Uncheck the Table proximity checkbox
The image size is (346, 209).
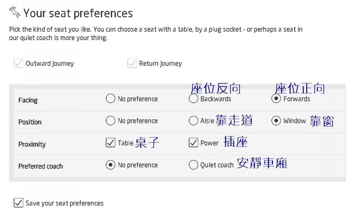coord(110,143)
